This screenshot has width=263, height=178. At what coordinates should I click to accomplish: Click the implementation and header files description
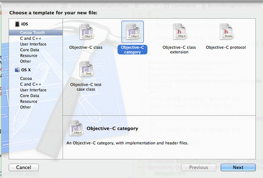click(127, 143)
